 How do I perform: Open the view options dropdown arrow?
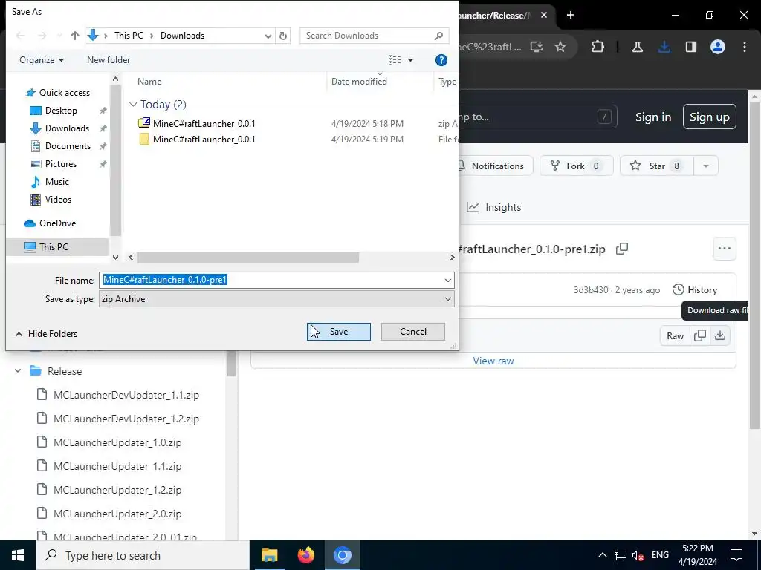pos(410,60)
